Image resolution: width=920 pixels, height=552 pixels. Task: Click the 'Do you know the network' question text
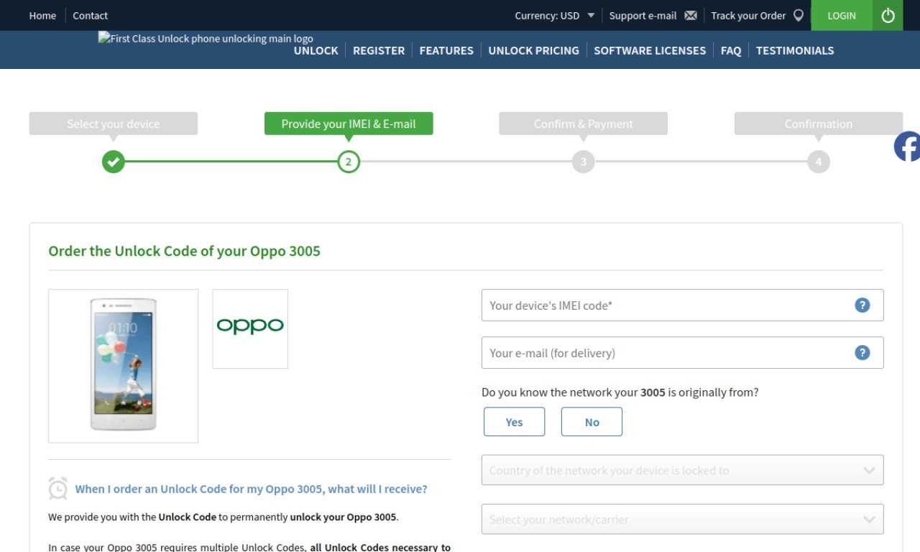pyautogui.click(x=620, y=392)
